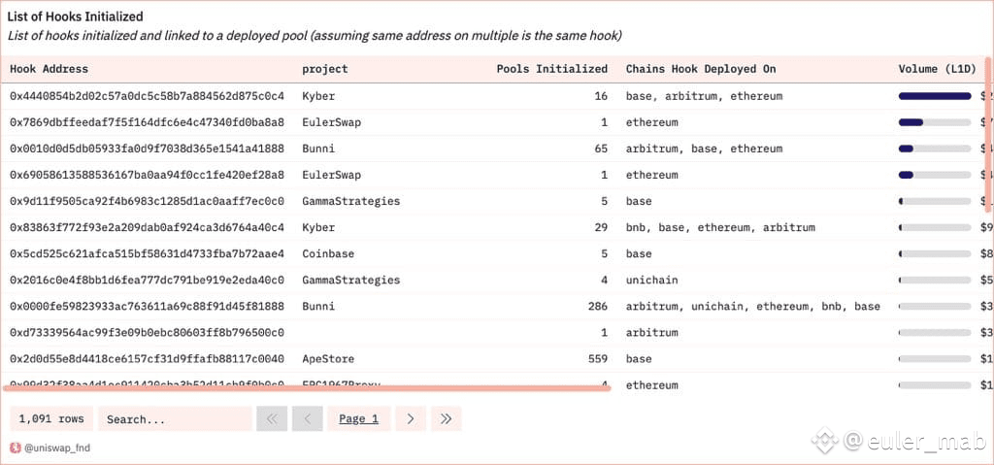The height and width of the screenshot is (465, 994).
Task: Click the Search... input field
Action: (175, 418)
